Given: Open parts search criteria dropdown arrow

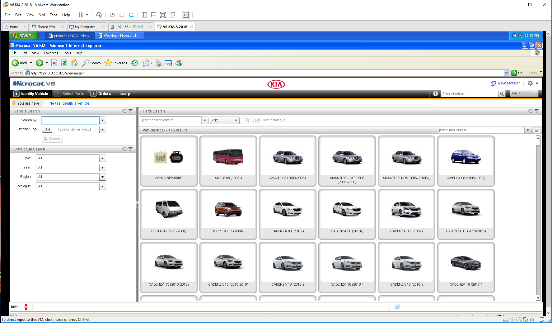Looking at the screenshot, I should click(205, 120).
